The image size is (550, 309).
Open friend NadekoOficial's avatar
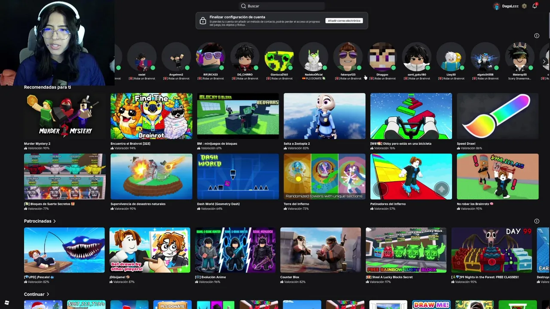tap(314, 57)
